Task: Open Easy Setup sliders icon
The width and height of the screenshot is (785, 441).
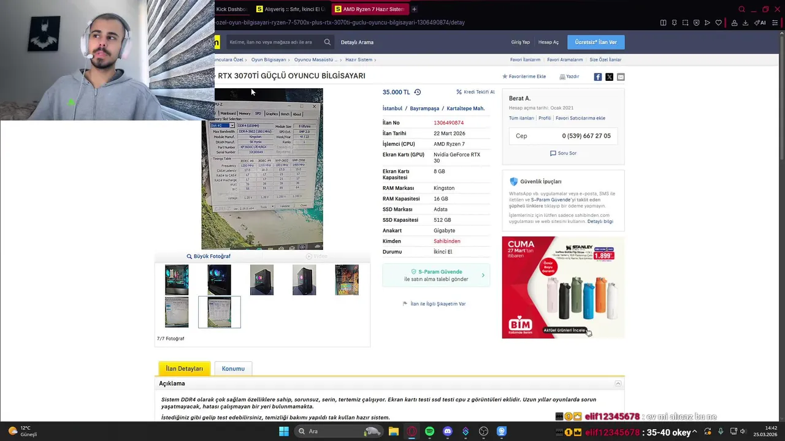Action: [776, 23]
